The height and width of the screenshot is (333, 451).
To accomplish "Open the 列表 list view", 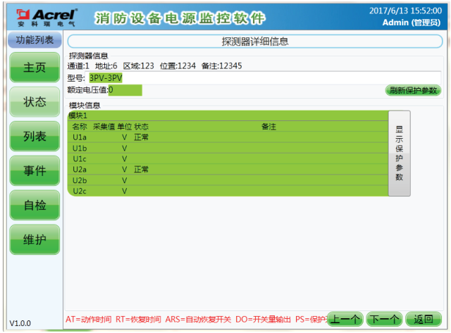I will pyautogui.click(x=35, y=137).
